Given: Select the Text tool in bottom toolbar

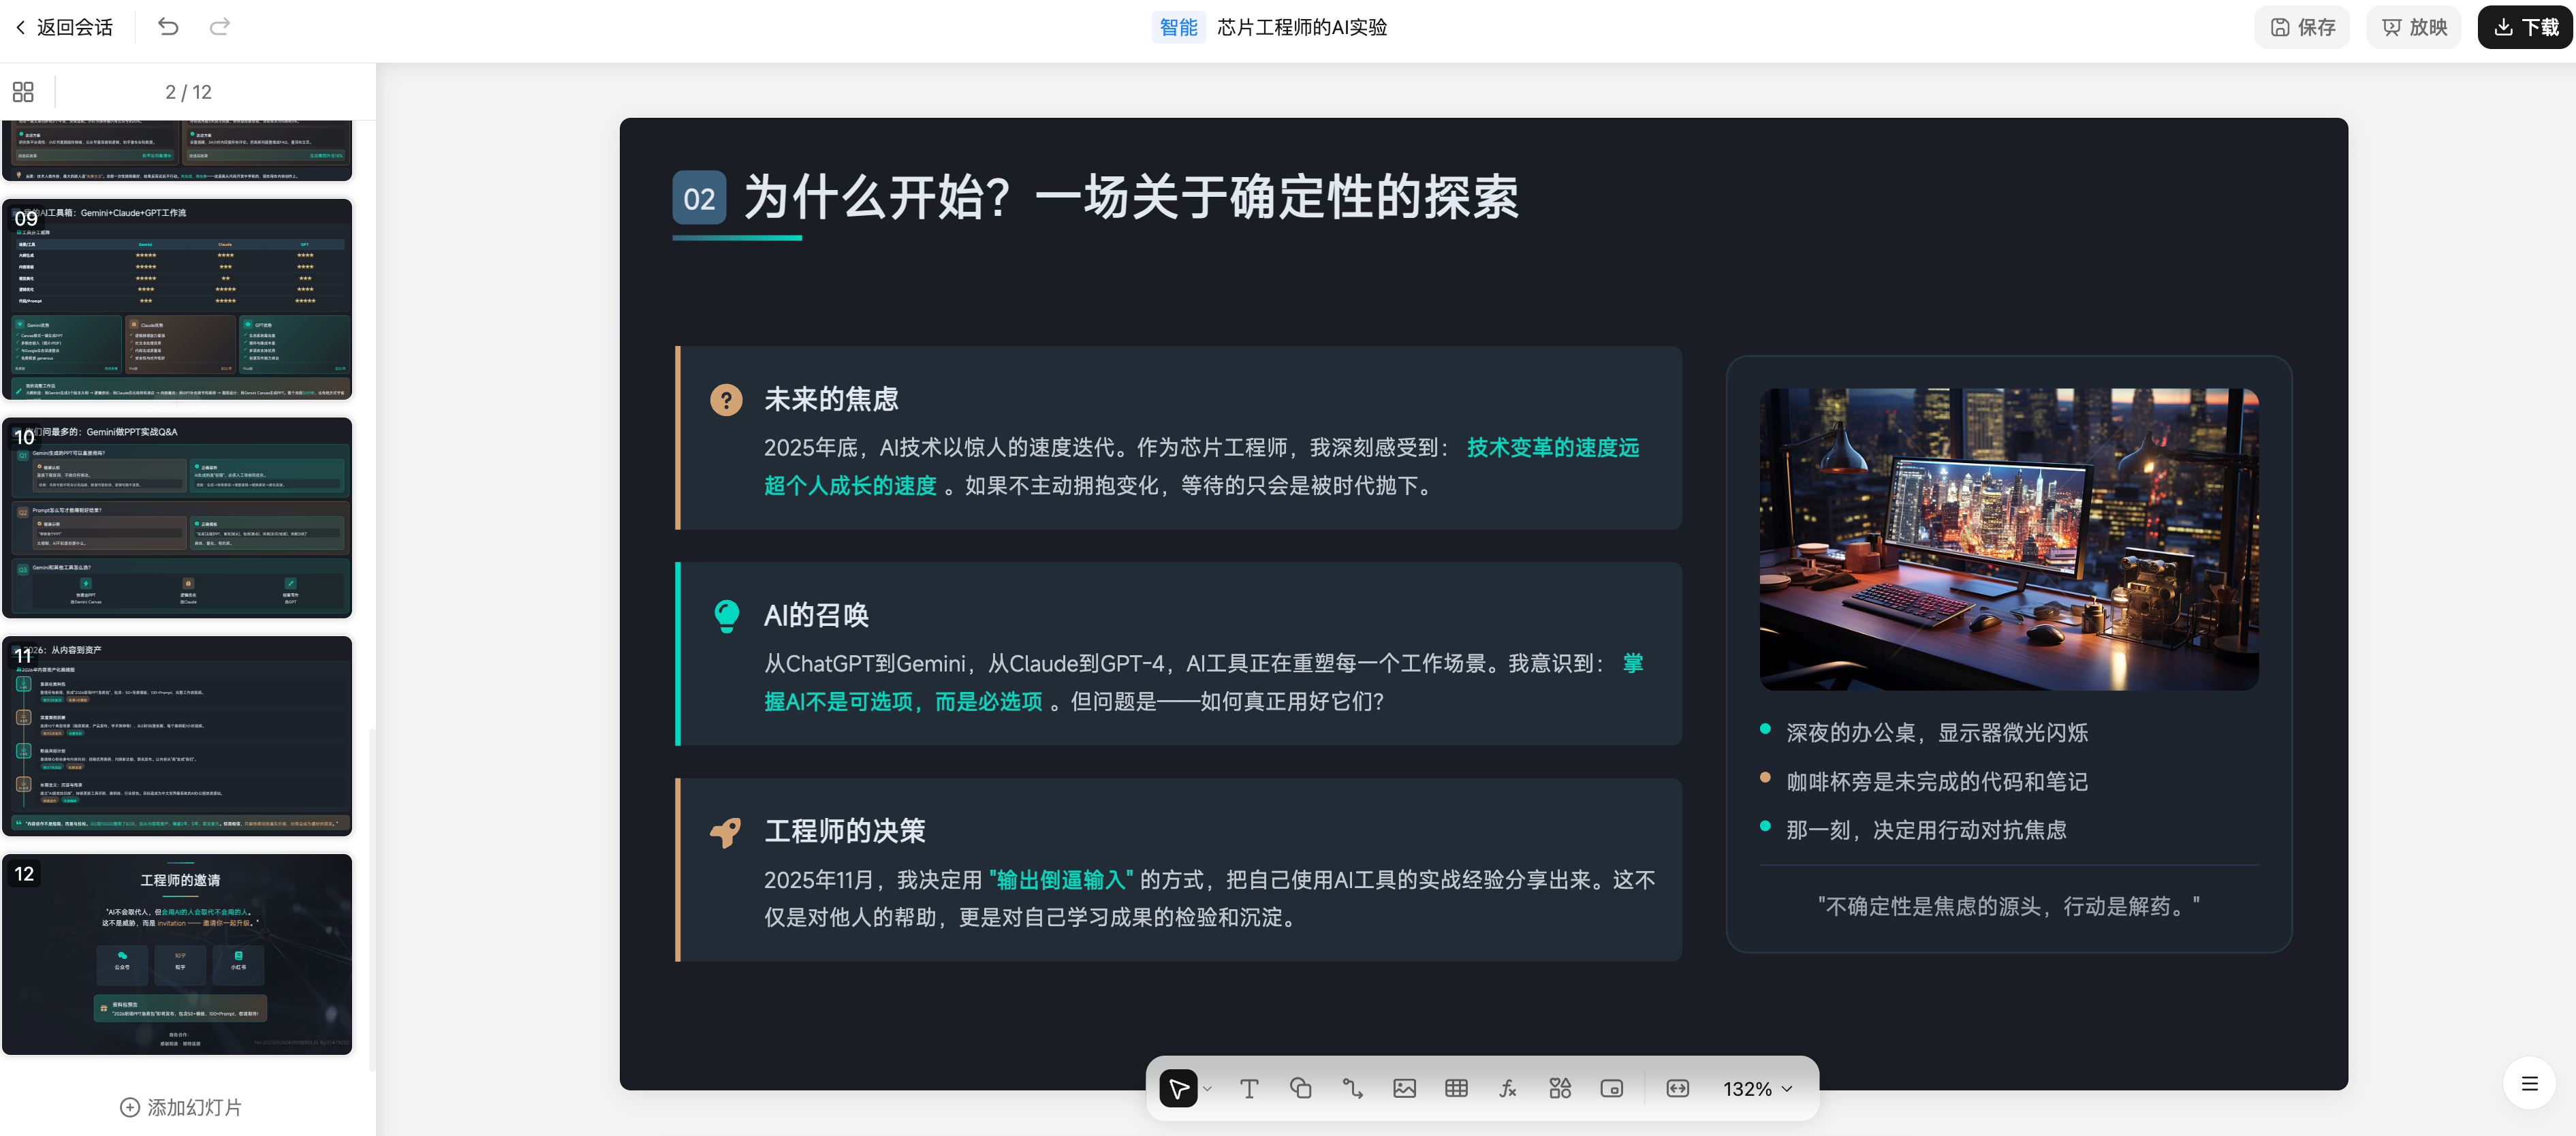Looking at the screenshot, I should point(1248,1088).
